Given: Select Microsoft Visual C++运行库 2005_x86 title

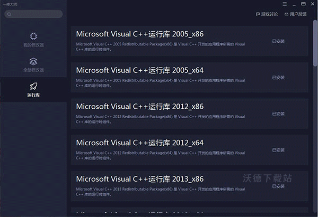Looking at the screenshot, I should coord(140,34).
